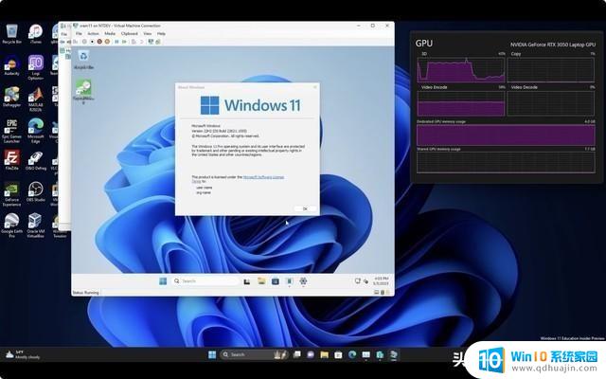The width and height of the screenshot is (606, 379).
Task: Open the Epic Games Launcher desktop shortcut
Action: [x=12, y=128]
